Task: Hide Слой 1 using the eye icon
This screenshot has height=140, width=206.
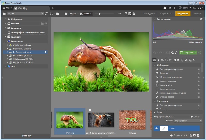Action: point(156,128)
